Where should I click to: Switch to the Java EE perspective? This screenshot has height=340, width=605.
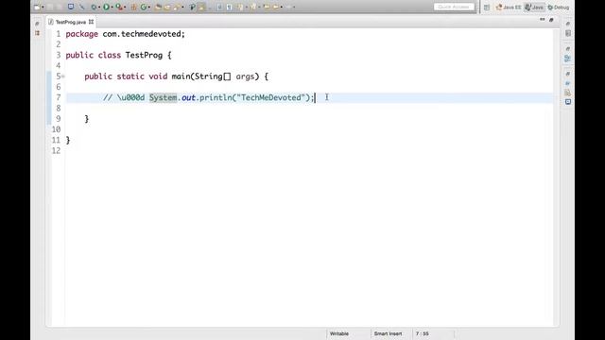click(509, 8)
